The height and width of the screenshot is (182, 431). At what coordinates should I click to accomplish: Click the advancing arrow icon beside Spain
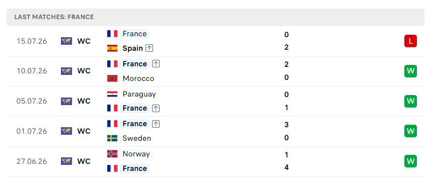tap(149, 48)
